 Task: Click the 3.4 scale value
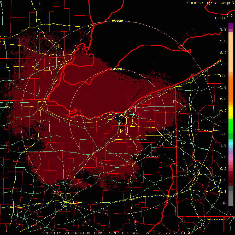pos(223,122)
